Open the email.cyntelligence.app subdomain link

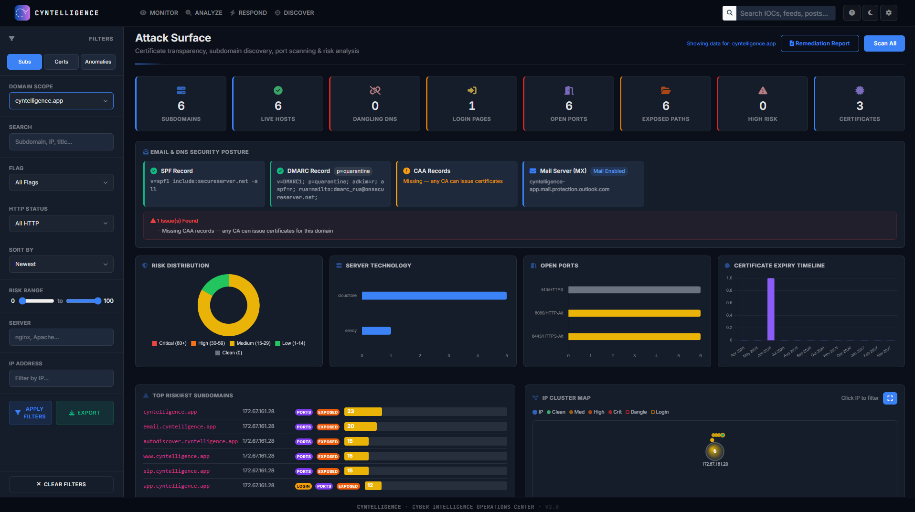180,427
